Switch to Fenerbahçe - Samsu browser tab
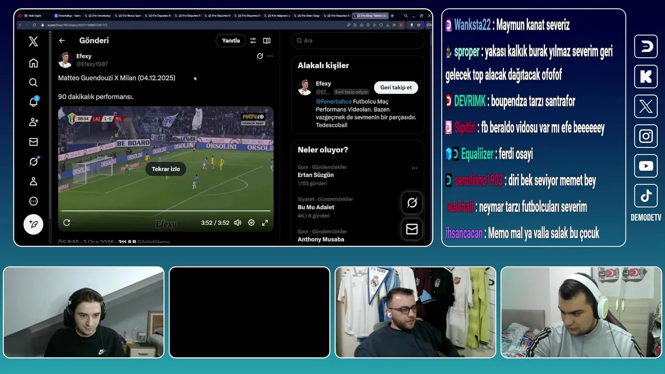665x374 pixels. coord(68,16)
